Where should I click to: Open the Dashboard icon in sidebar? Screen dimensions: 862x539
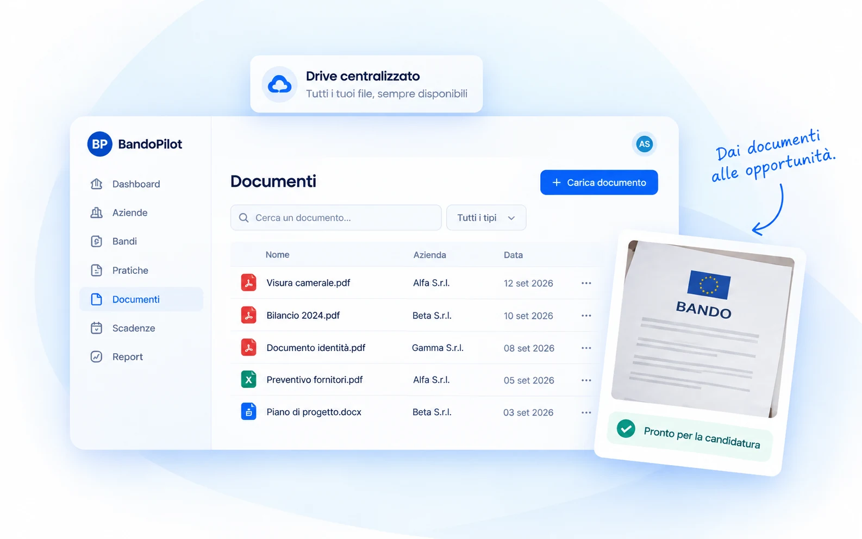click(x=97, y=184)
